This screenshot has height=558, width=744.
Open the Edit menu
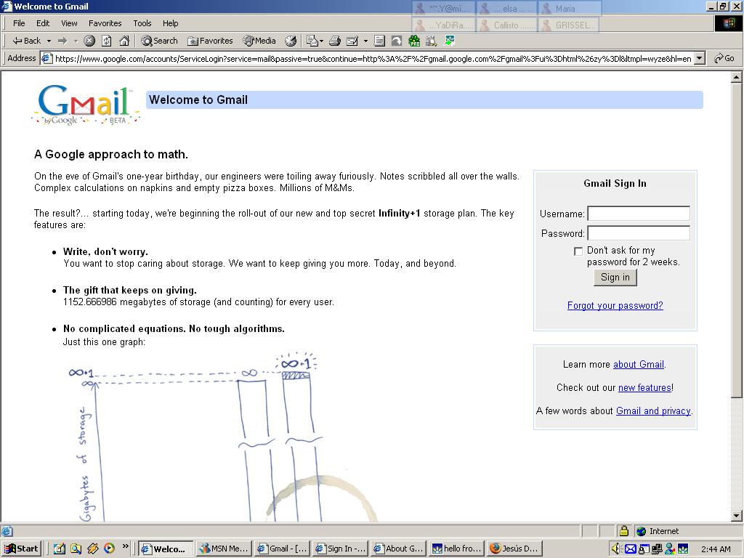[43, 23]
